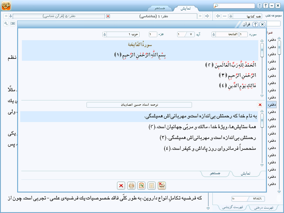Image resolution: width=284 pixels, height=213 pixels.
Task: Select the translation line starting 'به نام خدا'
Action: (201, 116)
